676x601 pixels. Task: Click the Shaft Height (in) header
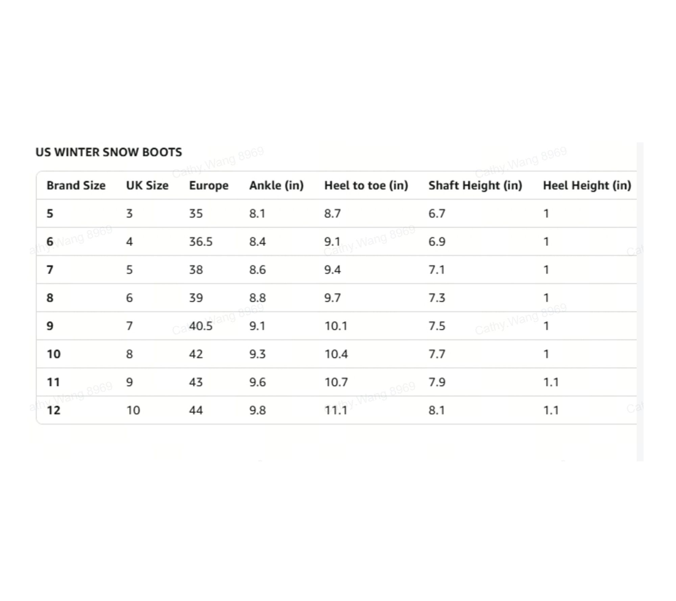coord(475,186)
